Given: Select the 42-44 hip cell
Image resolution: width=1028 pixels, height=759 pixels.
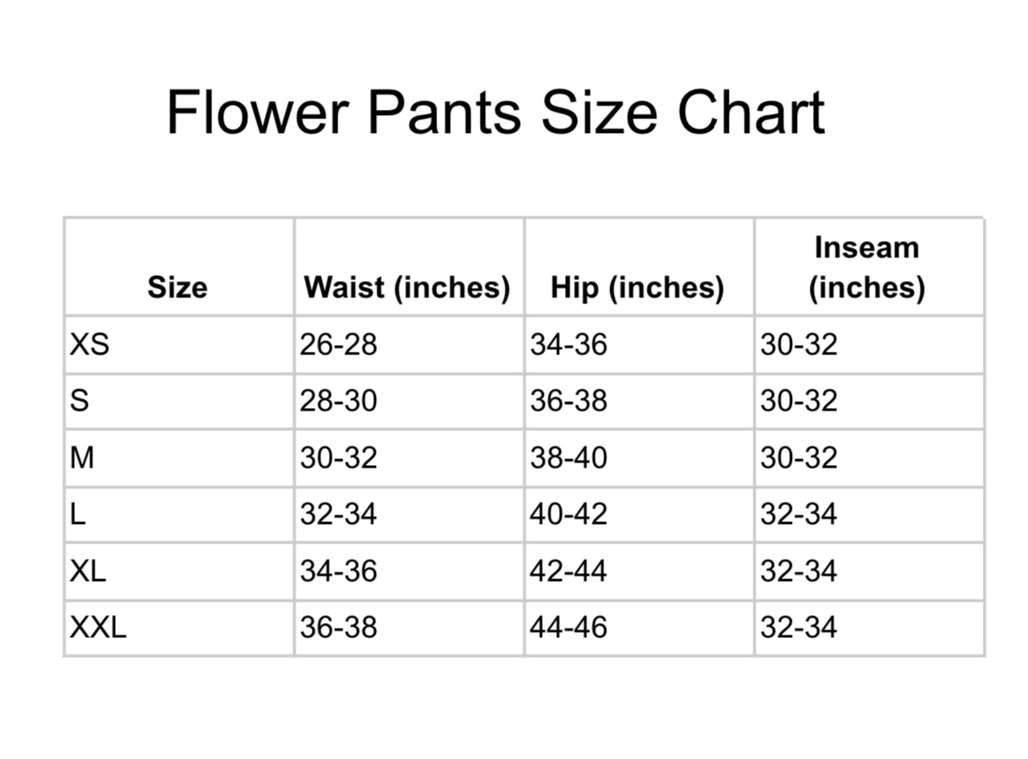Looking at the screenshot, I should [569, 571].
